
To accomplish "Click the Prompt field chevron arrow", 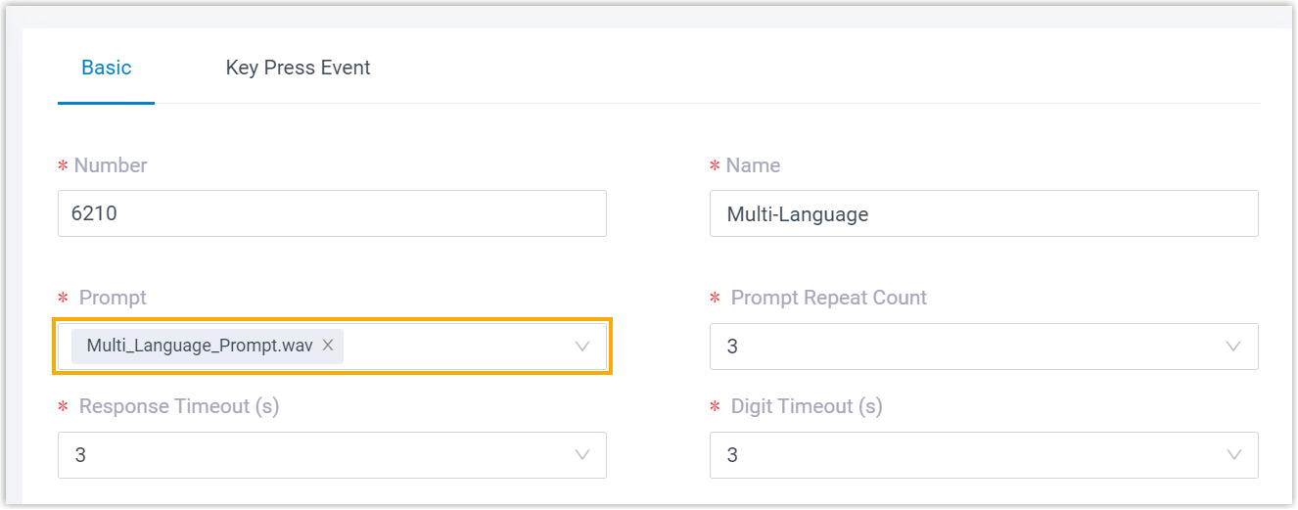I will [x=582, y=346].
